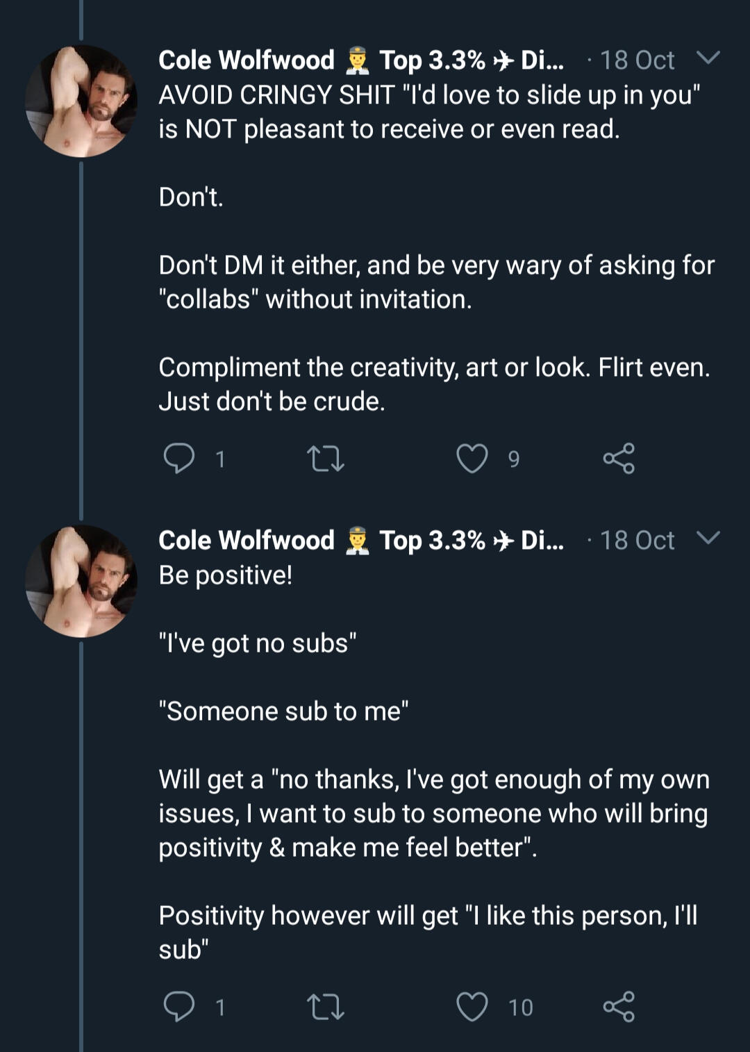Like the tweet with 9 likes

coord(472,459)
